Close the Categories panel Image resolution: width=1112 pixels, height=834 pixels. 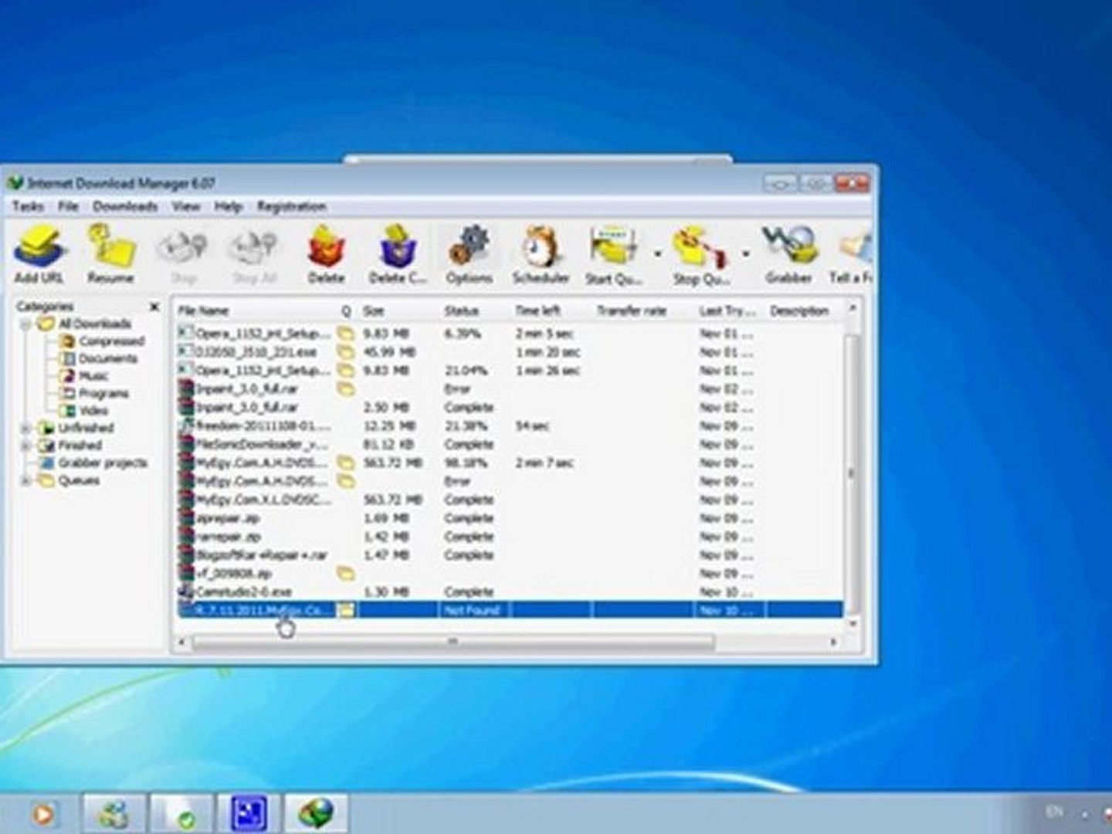[x=154, y=307]
